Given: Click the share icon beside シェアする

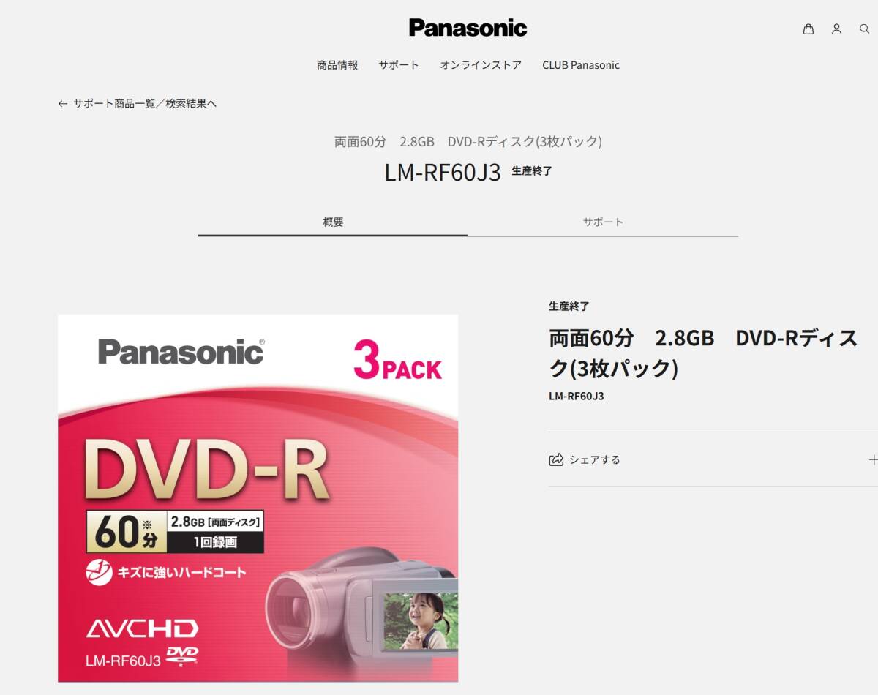Looking at the screenshot, I should point(556,459).
